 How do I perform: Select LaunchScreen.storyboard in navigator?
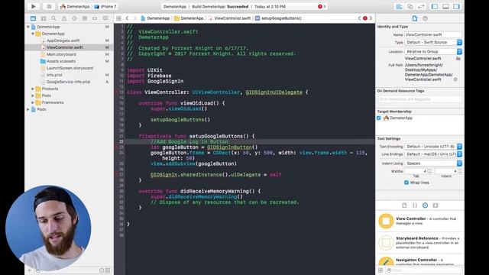click(70, 68)
